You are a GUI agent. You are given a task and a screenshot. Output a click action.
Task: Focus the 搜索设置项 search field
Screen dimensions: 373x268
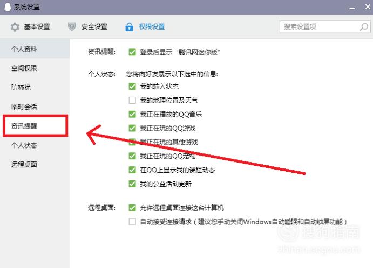[325, 27]
